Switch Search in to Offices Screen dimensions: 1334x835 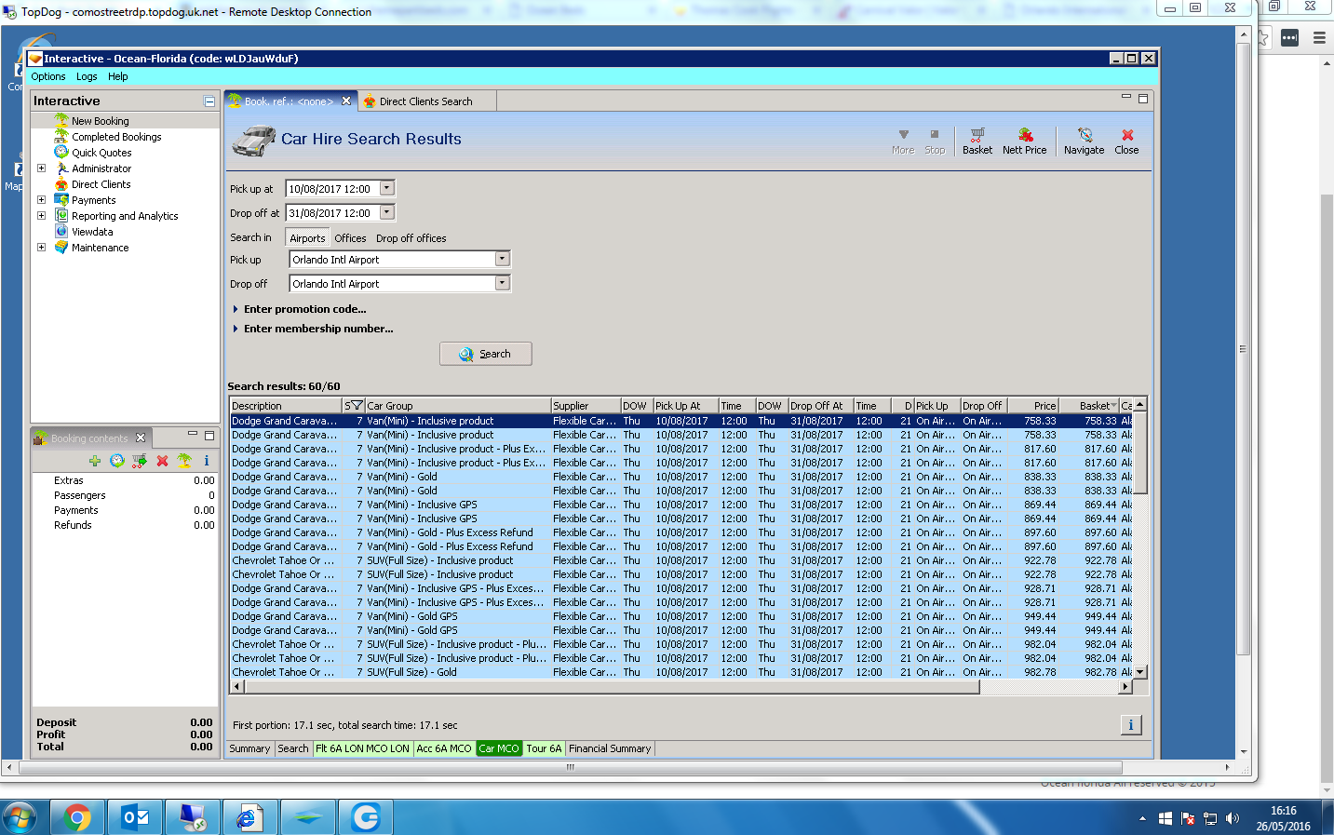click(350, 238)
